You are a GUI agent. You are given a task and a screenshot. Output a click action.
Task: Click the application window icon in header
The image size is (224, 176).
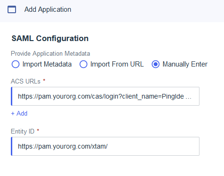tap(12, 9)
